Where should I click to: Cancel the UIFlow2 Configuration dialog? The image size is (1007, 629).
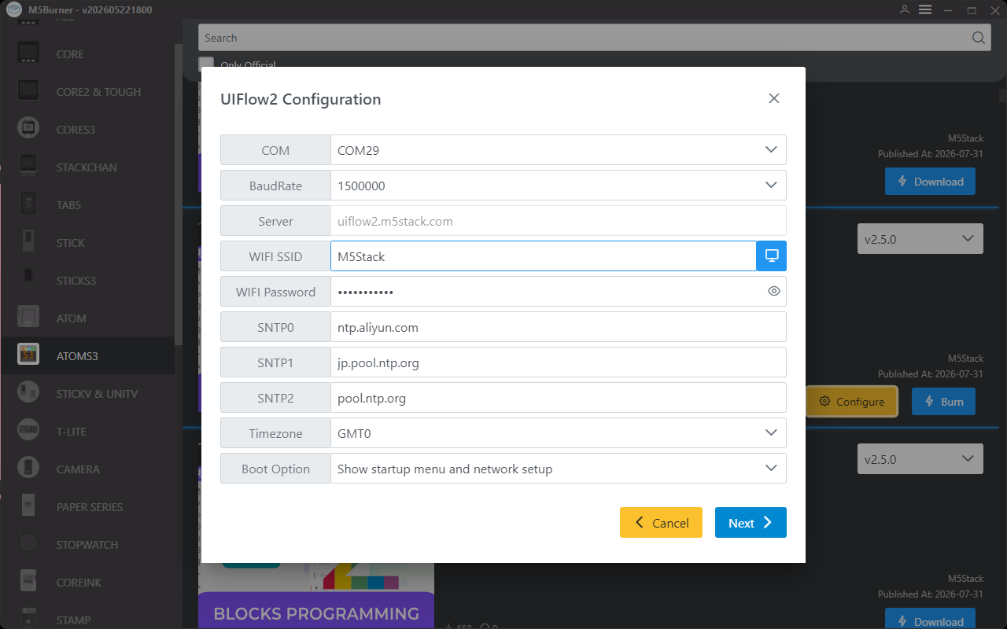point(661,523)
